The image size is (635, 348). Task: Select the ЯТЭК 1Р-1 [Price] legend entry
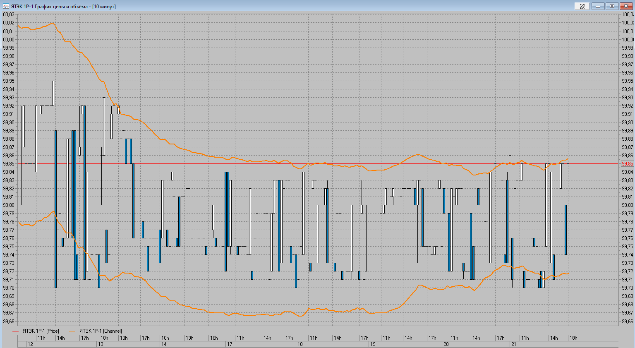(x=41, y=331)
